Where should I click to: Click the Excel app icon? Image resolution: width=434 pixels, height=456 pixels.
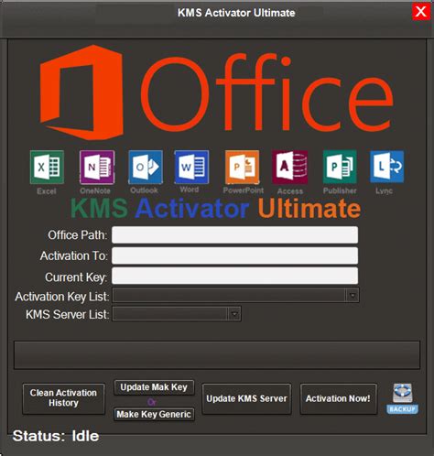(x=47, y=167)
